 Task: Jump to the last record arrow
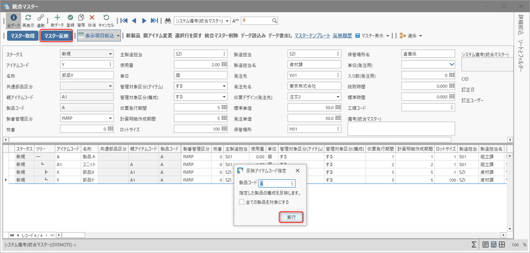tap(154, 21)
